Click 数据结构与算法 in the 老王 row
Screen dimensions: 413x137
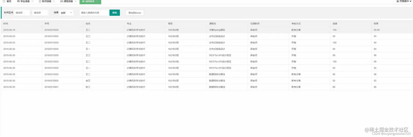tap(217, 81)
